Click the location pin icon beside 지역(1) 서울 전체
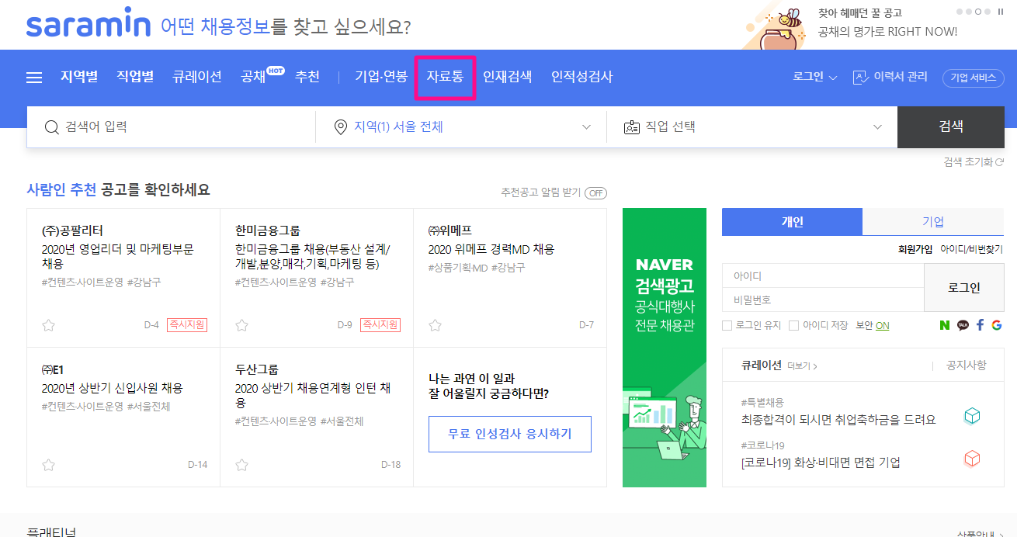This screenshot has width=1017, height=537. tap(340, 127)
